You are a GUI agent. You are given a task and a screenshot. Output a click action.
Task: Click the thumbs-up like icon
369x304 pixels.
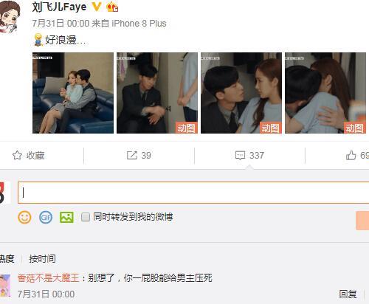tap(351, 155)
